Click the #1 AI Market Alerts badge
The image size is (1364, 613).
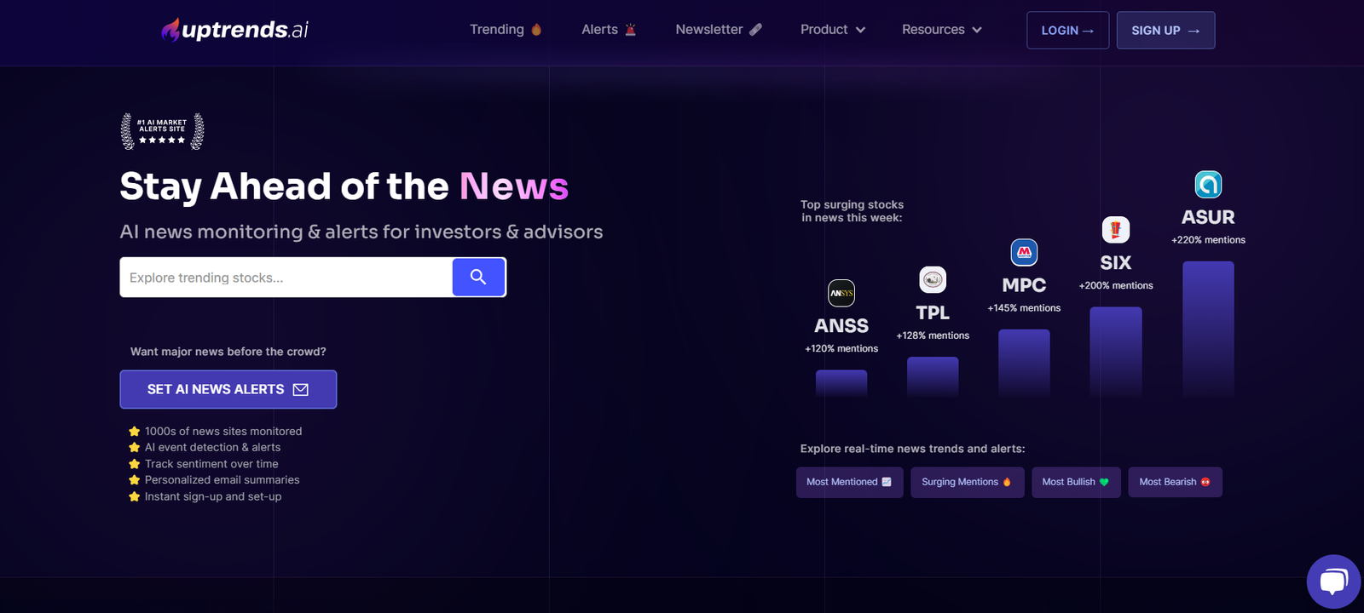162,131
